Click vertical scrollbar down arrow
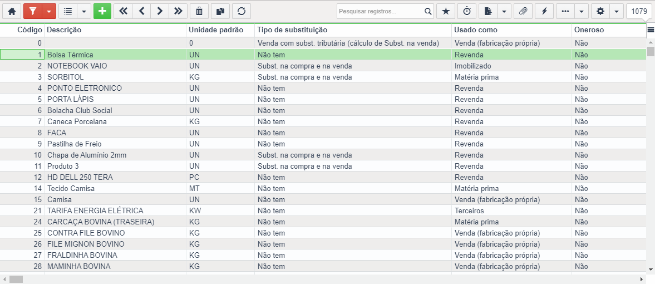The width and height of the screenshot is (655, 284). [x=651, y=270]
